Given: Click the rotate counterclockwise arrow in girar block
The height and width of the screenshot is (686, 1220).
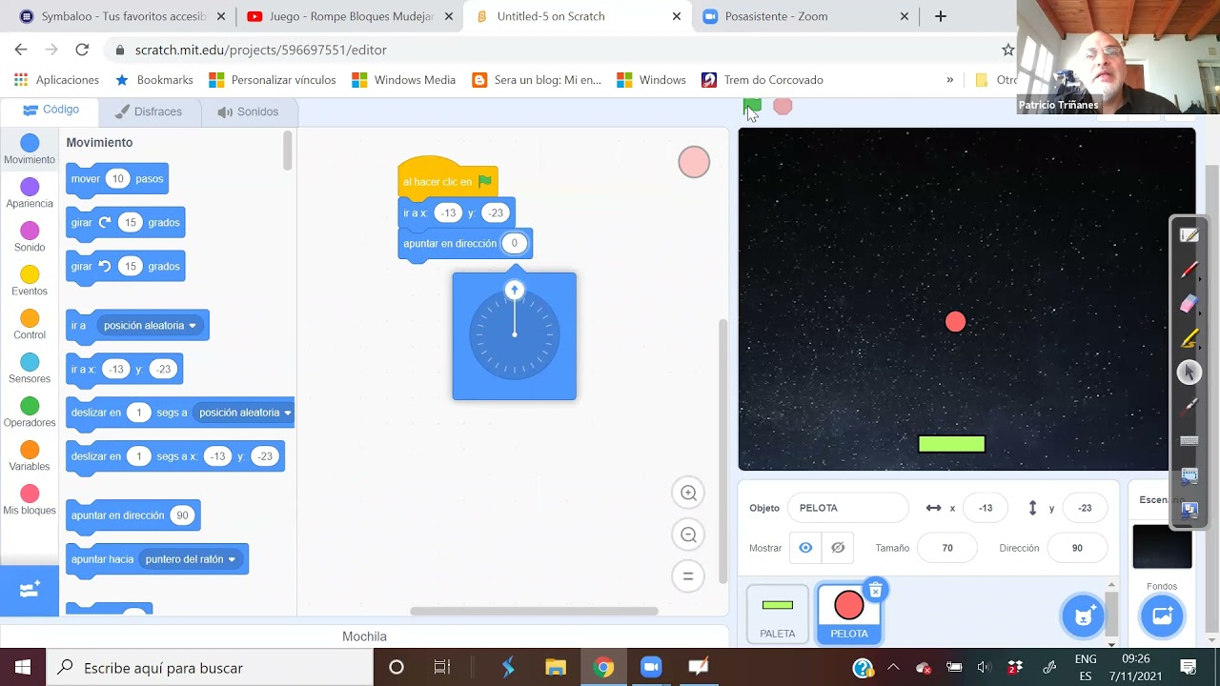Looking at the screenshot, I should (105, 266).
